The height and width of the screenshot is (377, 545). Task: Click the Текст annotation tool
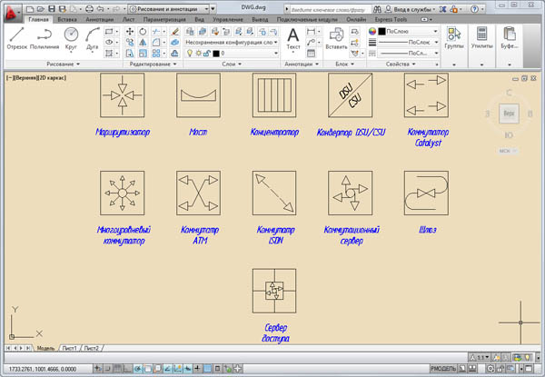click(x=293, y=36)
